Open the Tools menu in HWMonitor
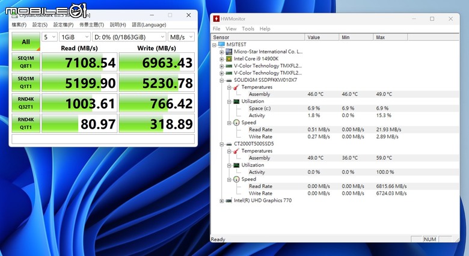This screenshot has height=256, width=469. point(248,29)
